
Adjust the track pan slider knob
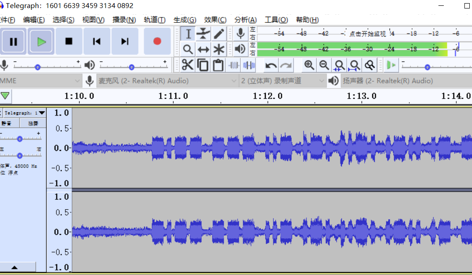pyautogui.click(x=20, y=155)
